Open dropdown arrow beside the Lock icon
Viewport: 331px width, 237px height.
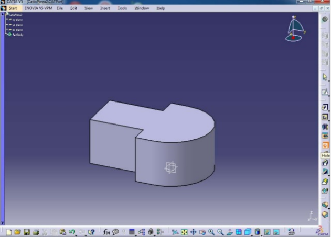[x=154, y=235]
